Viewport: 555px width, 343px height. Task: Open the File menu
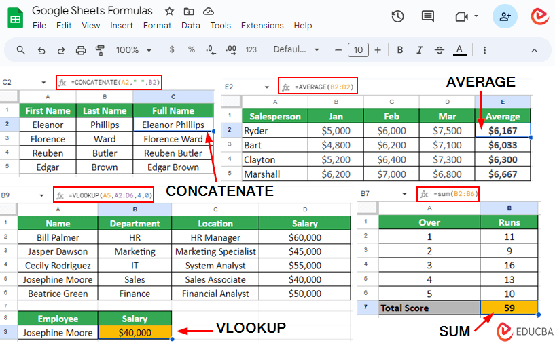pos(39,26)
